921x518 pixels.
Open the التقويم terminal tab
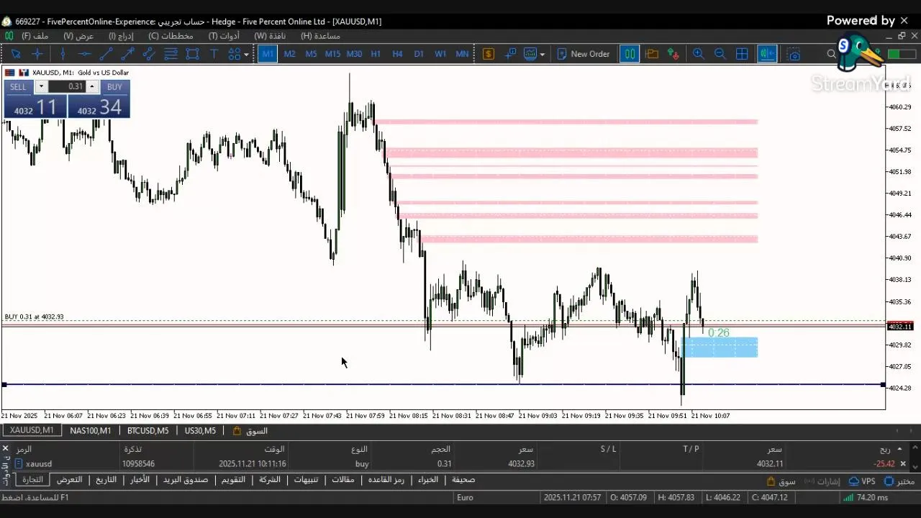[x=233, y=480]
